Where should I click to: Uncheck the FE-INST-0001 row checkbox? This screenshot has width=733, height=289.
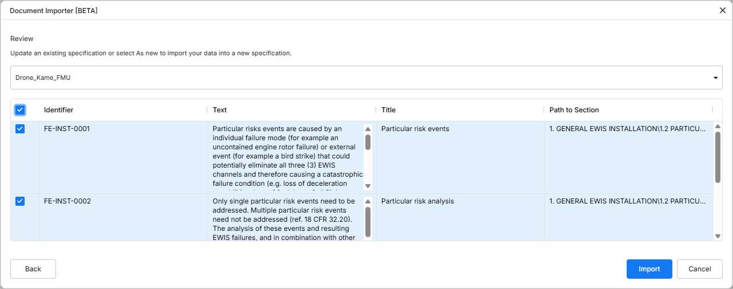pos(20,129)
